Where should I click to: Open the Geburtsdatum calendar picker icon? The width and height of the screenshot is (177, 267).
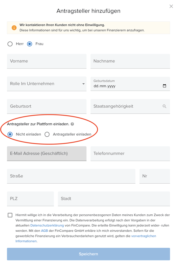[164, 86]
